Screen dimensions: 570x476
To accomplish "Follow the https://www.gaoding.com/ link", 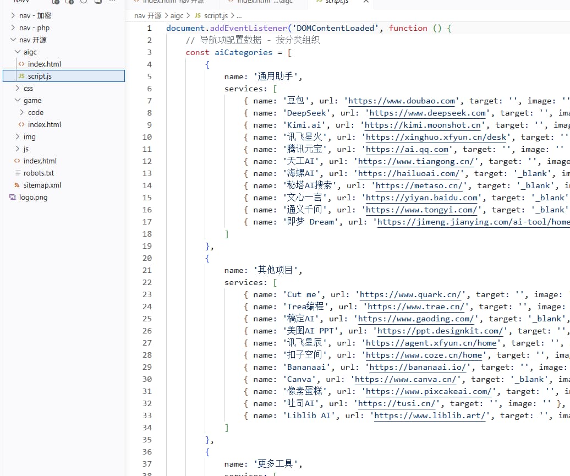I will point(416,319).
